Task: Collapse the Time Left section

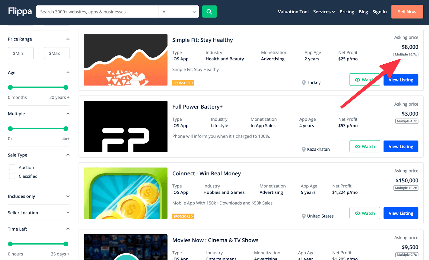Action: pos(68,229)
